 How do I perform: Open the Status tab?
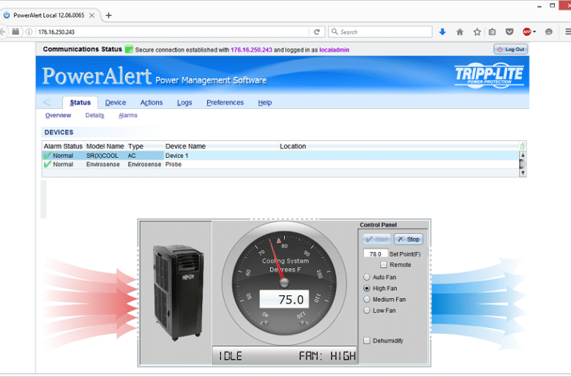pos(80,102)
